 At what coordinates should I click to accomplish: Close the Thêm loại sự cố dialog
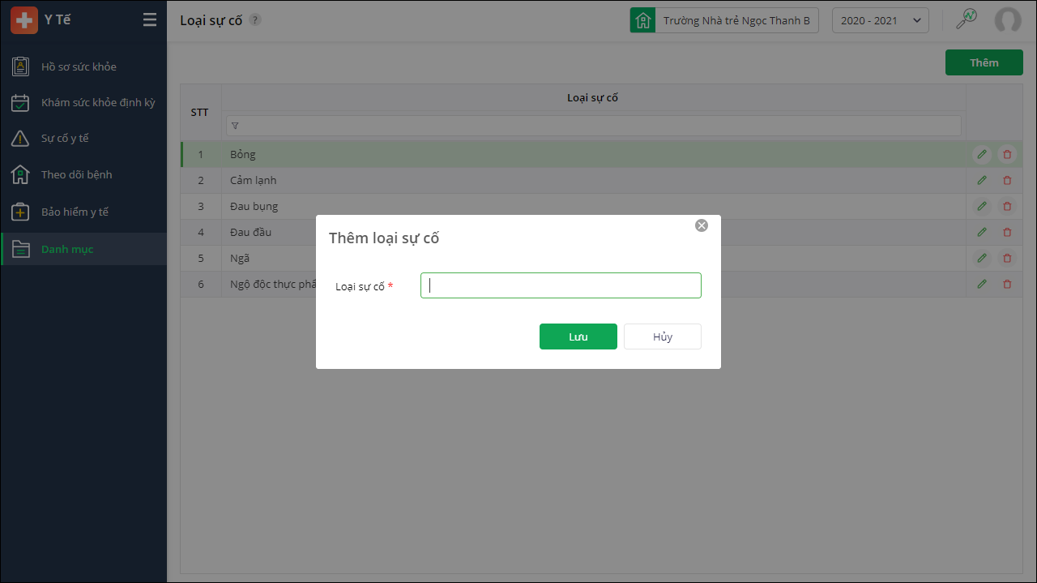coord(702,225)
